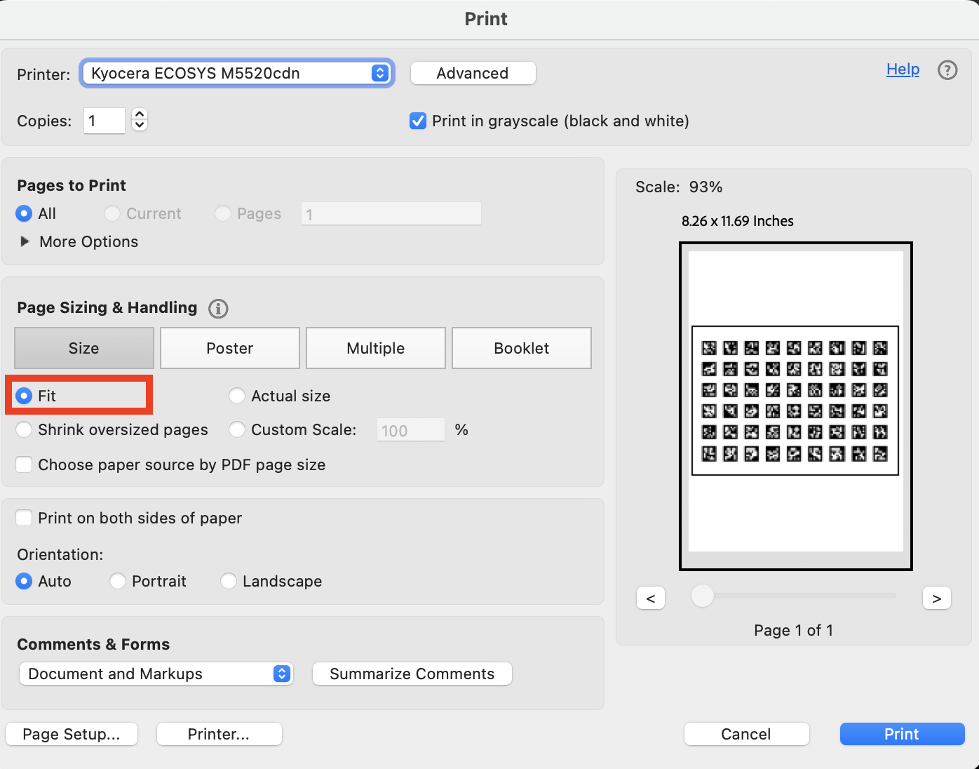The height and width of the screenshot is (769, 979).
Task: Open the Help link
Action: (903, 69)
